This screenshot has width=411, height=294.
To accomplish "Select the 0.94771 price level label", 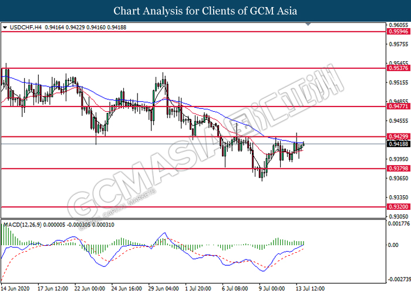I will 399,106.
